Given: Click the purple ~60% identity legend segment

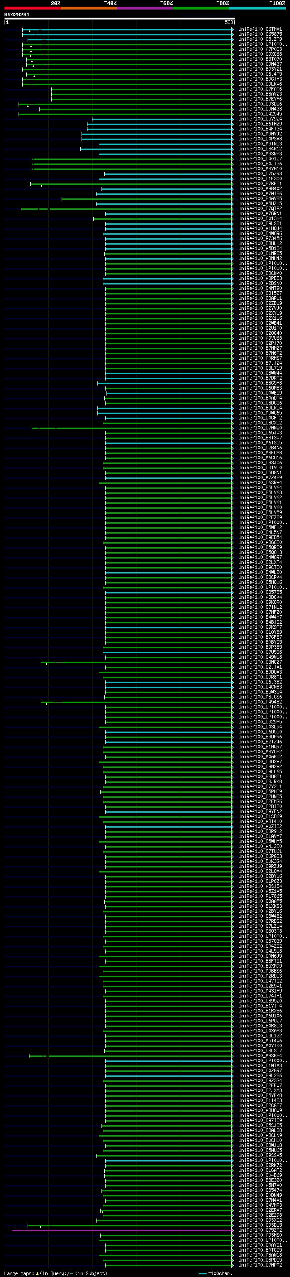Looking at the screenshot, I should (145, 8).
